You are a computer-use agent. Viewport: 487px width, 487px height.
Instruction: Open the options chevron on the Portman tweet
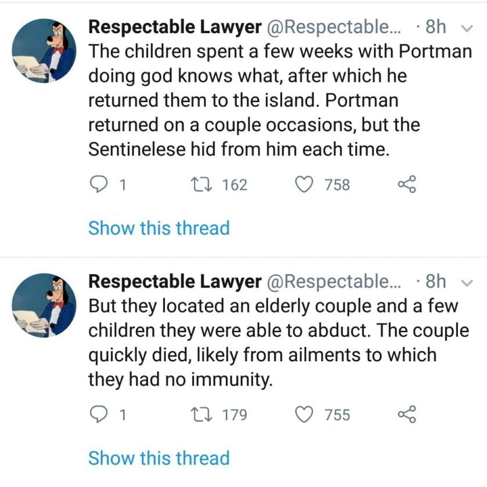pos(464,27)
